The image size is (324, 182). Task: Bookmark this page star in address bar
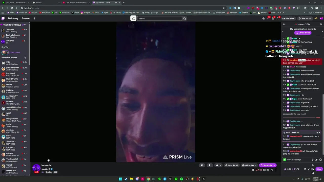[224, 8]
